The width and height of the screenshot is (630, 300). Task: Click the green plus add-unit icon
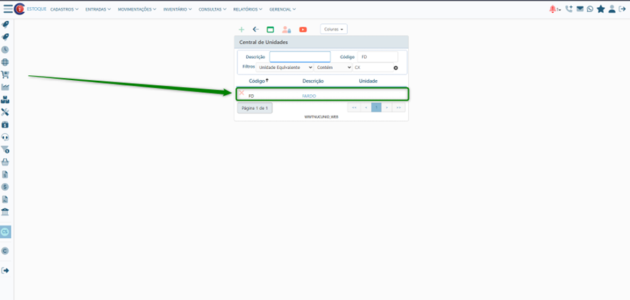click(x=242, y=30)
